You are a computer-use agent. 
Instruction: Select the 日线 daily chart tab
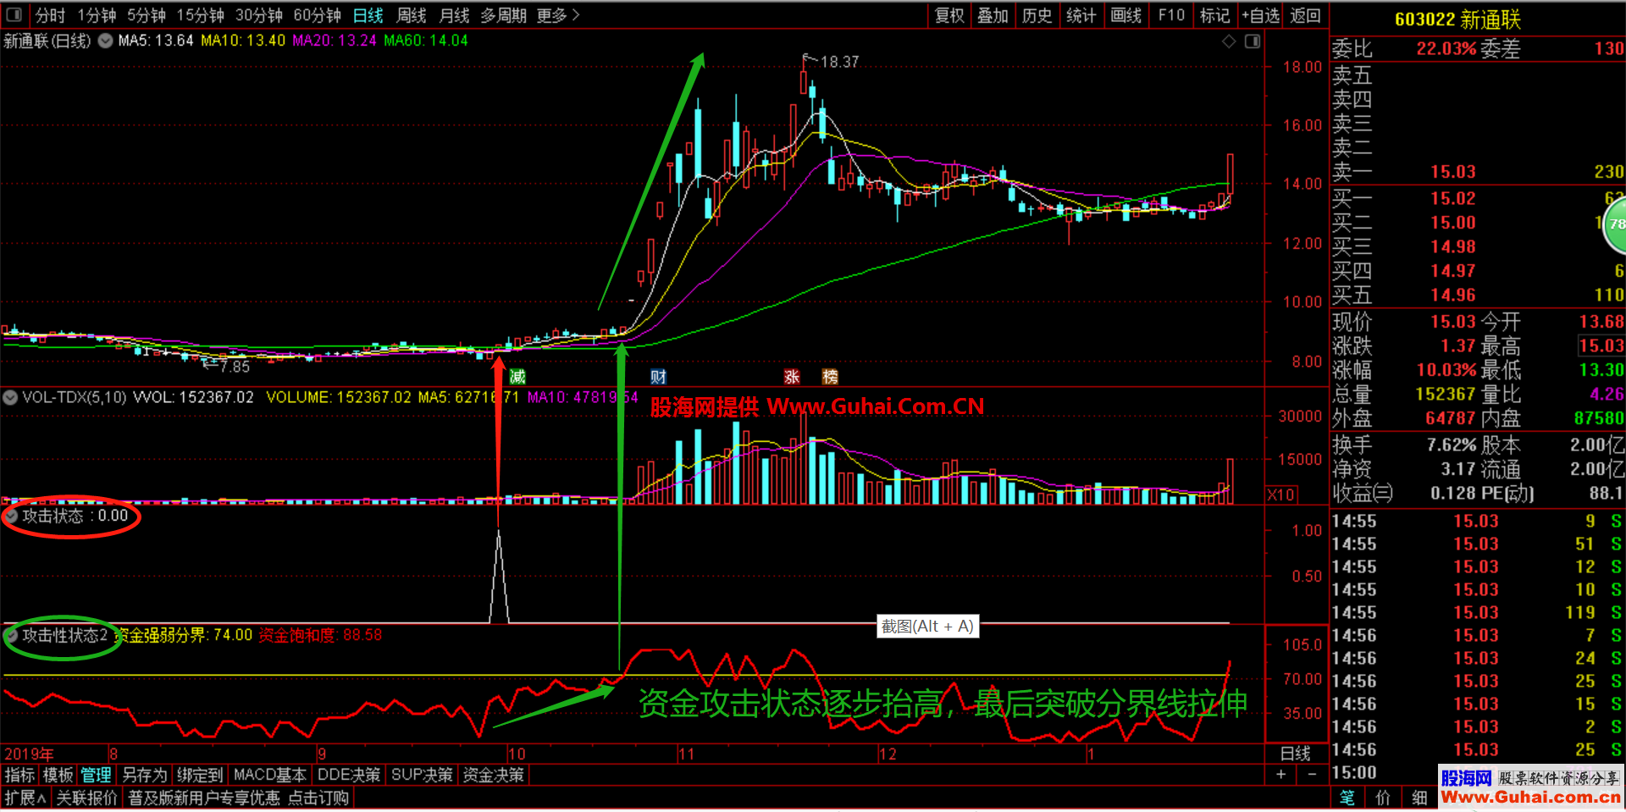tap(368, 15)
